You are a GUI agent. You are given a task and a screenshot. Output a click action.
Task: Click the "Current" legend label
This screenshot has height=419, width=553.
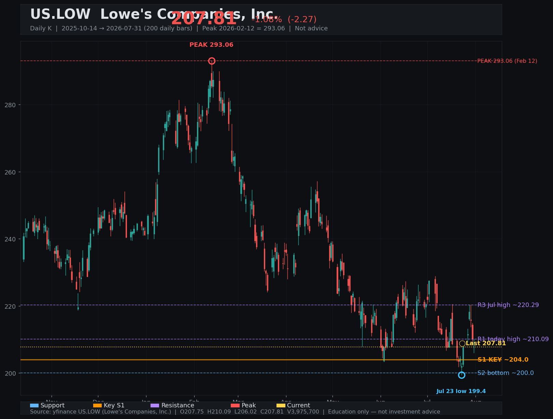click(x=299, y=406)
